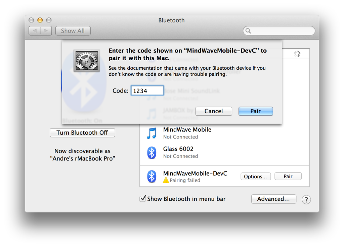The image size is (344, 247).
Task: Click the Bluetooth icon next to Glass 6002
Action: pos(152,153)
